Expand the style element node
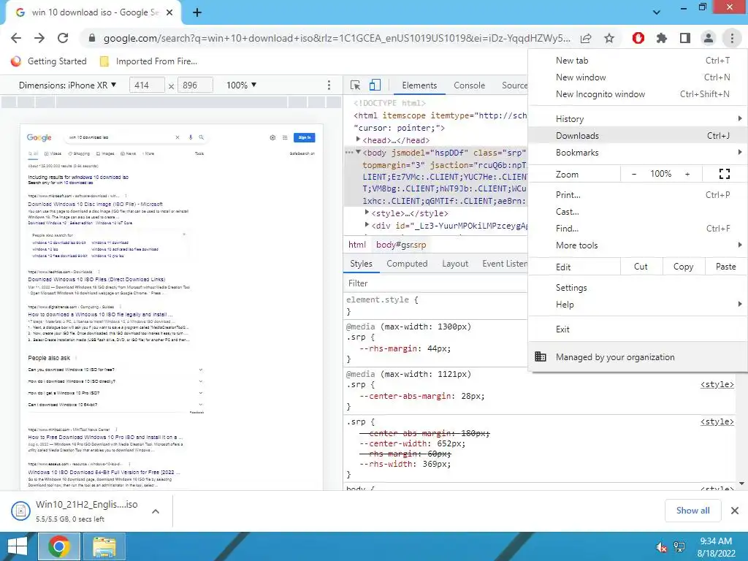 [x=367, y=213]
